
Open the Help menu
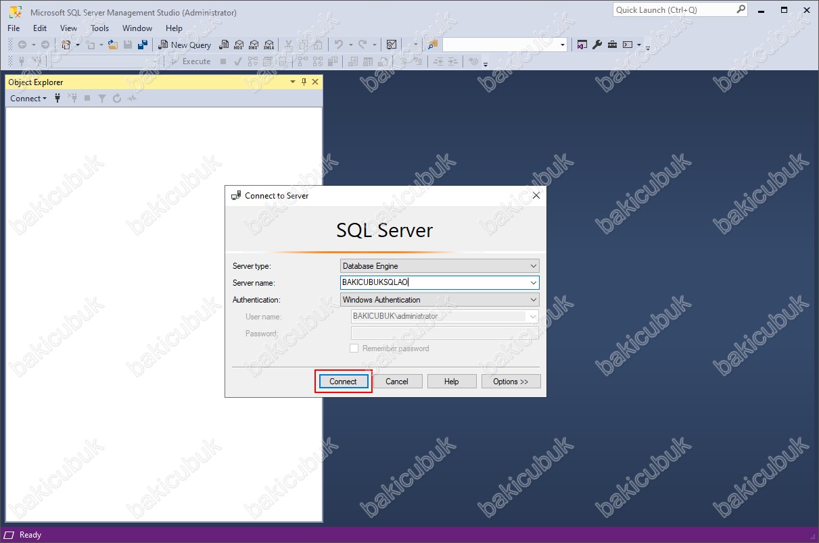(x=174, y=28)
